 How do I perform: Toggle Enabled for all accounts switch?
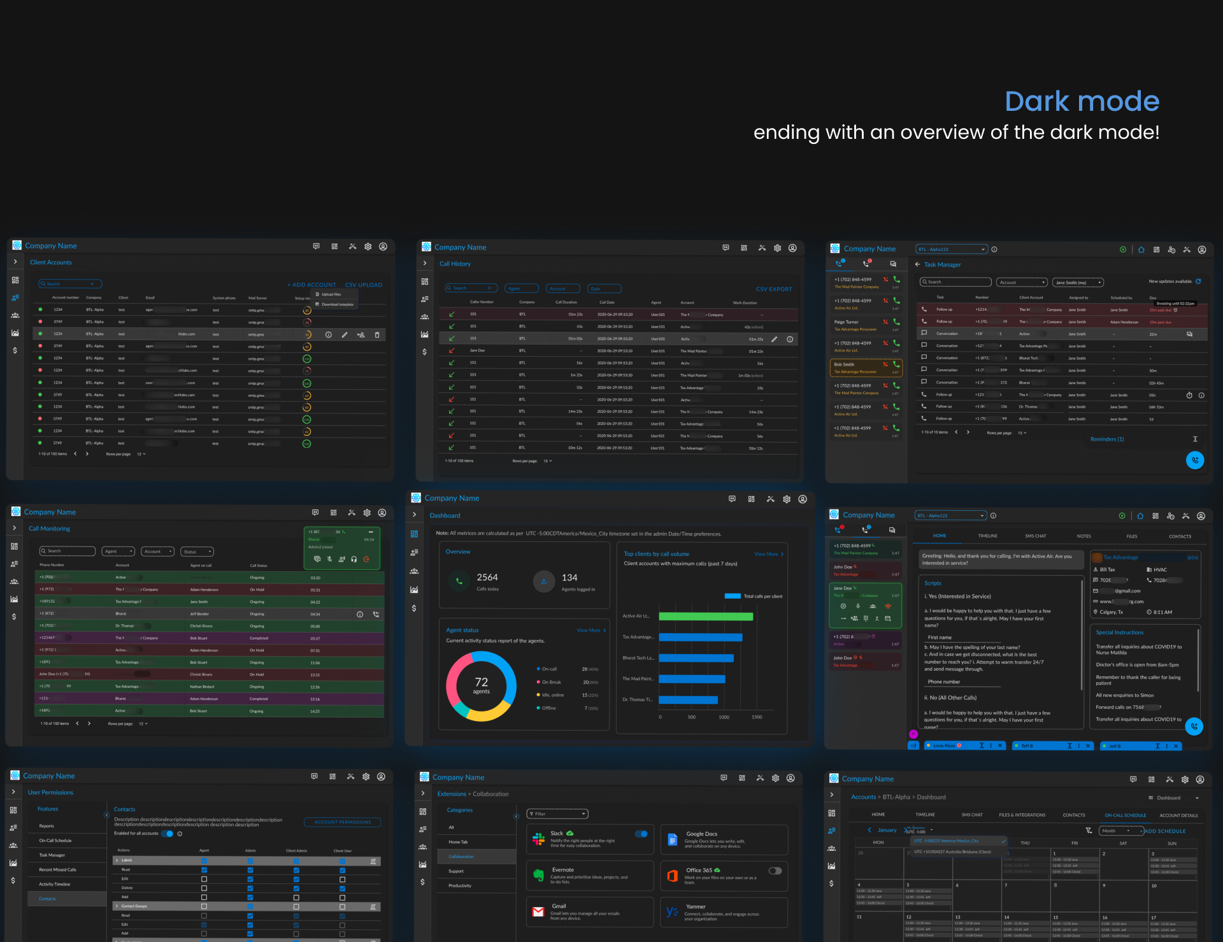pyautogui.click(x=168, y=834)
